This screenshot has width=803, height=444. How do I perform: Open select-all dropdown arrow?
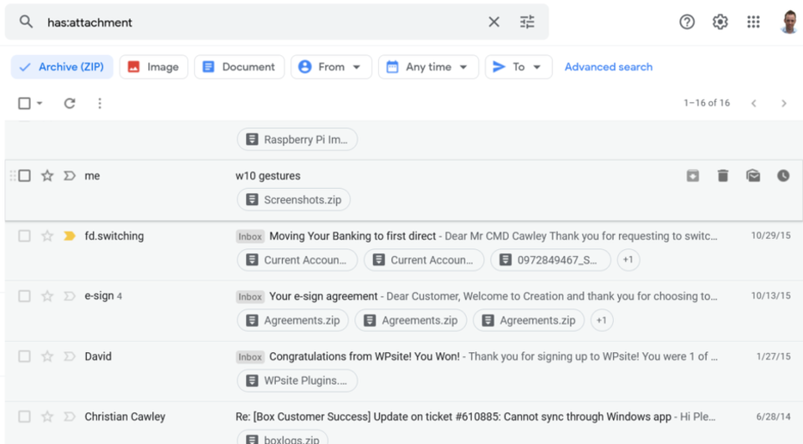point(39,104)
